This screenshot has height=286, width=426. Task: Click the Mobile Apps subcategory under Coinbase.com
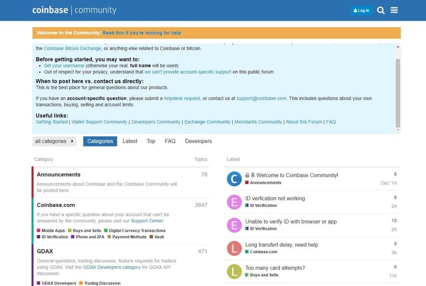[x=51, y=231]
